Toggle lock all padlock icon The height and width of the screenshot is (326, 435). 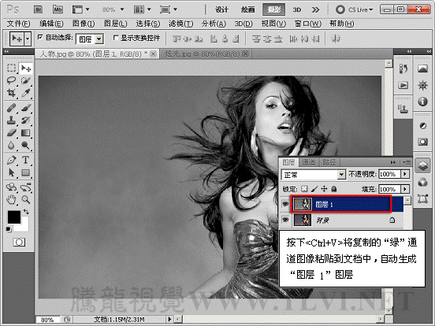point(334,189)
